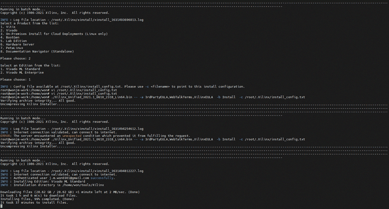
Task: Click the "Installation directory is /home/won/tools/Xilinx" line
Action: 52,185
